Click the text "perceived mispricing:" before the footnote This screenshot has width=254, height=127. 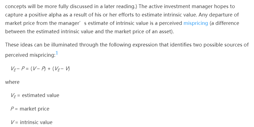pyautogui.click(x=30, y=55)
